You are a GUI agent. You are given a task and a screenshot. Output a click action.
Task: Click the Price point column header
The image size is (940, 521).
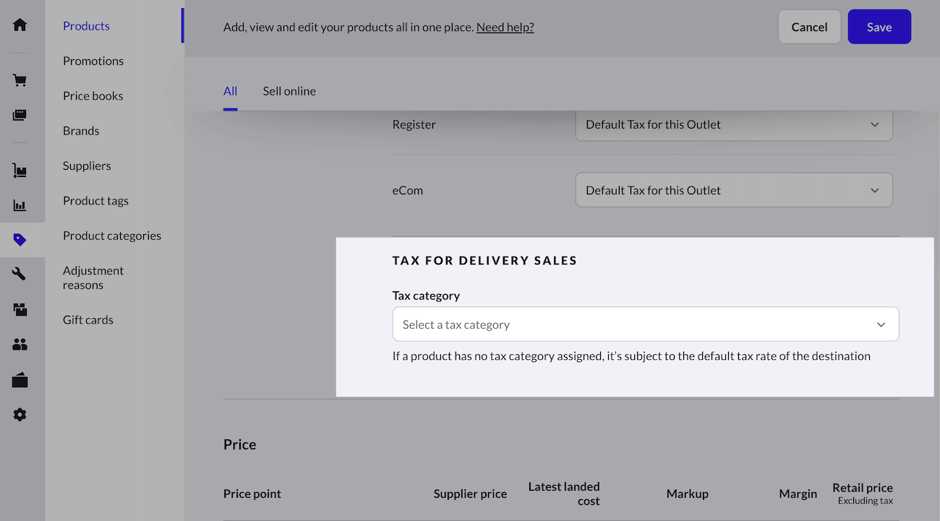coord(252,494)
